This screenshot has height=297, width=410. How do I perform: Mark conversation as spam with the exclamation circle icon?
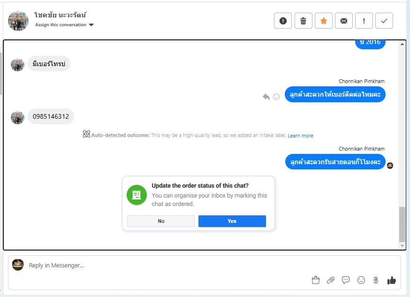pyautogui.click(x=283, y=21)
